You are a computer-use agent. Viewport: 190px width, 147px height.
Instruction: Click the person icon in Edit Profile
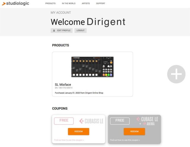pyautogui.click(x=54, y=30)
